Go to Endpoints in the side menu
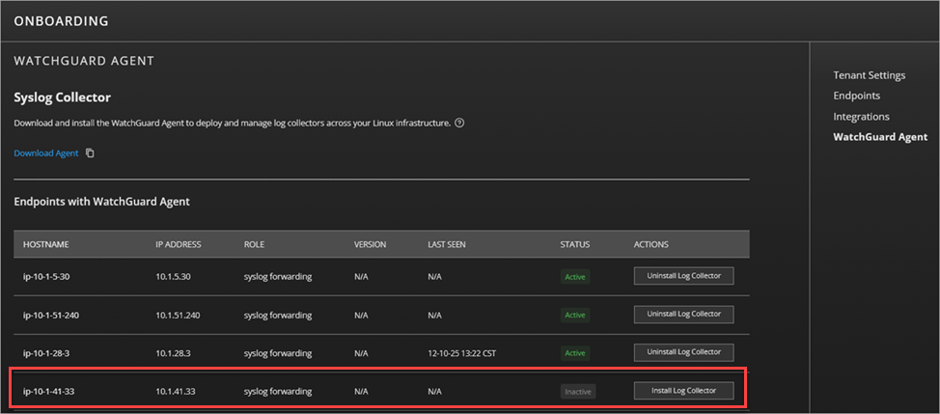940x414 pixels. click(x=857, y=96)
